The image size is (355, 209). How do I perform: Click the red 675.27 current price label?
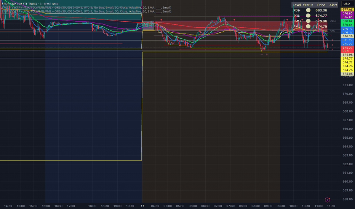pyautogui.click(x=347, y=48)
